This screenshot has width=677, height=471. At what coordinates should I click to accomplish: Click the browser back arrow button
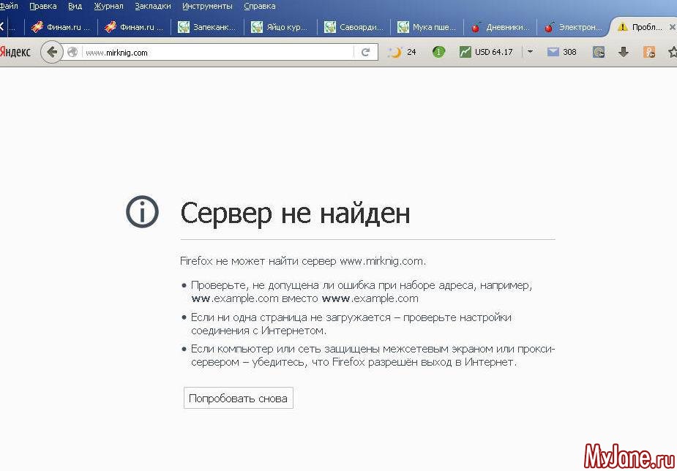tap(51, 52)
